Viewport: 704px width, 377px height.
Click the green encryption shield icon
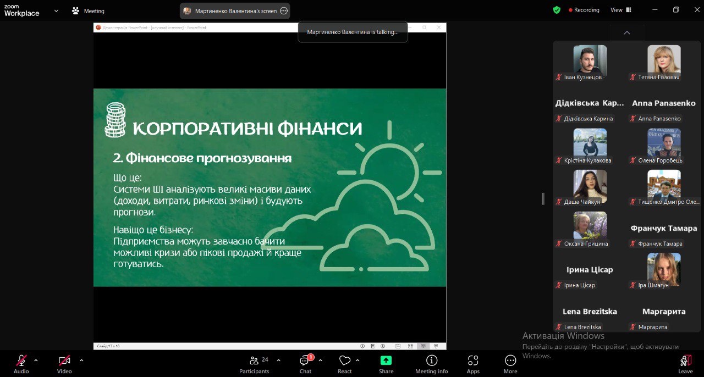(x=557, y=10)
